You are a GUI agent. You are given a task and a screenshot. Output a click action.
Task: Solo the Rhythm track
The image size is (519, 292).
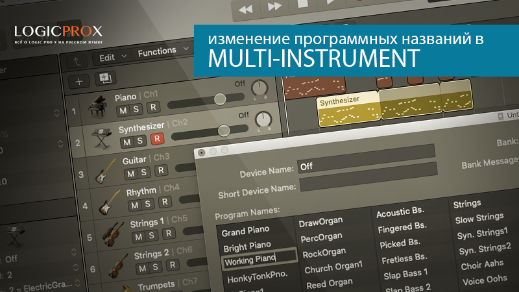[x=148, y=204]
